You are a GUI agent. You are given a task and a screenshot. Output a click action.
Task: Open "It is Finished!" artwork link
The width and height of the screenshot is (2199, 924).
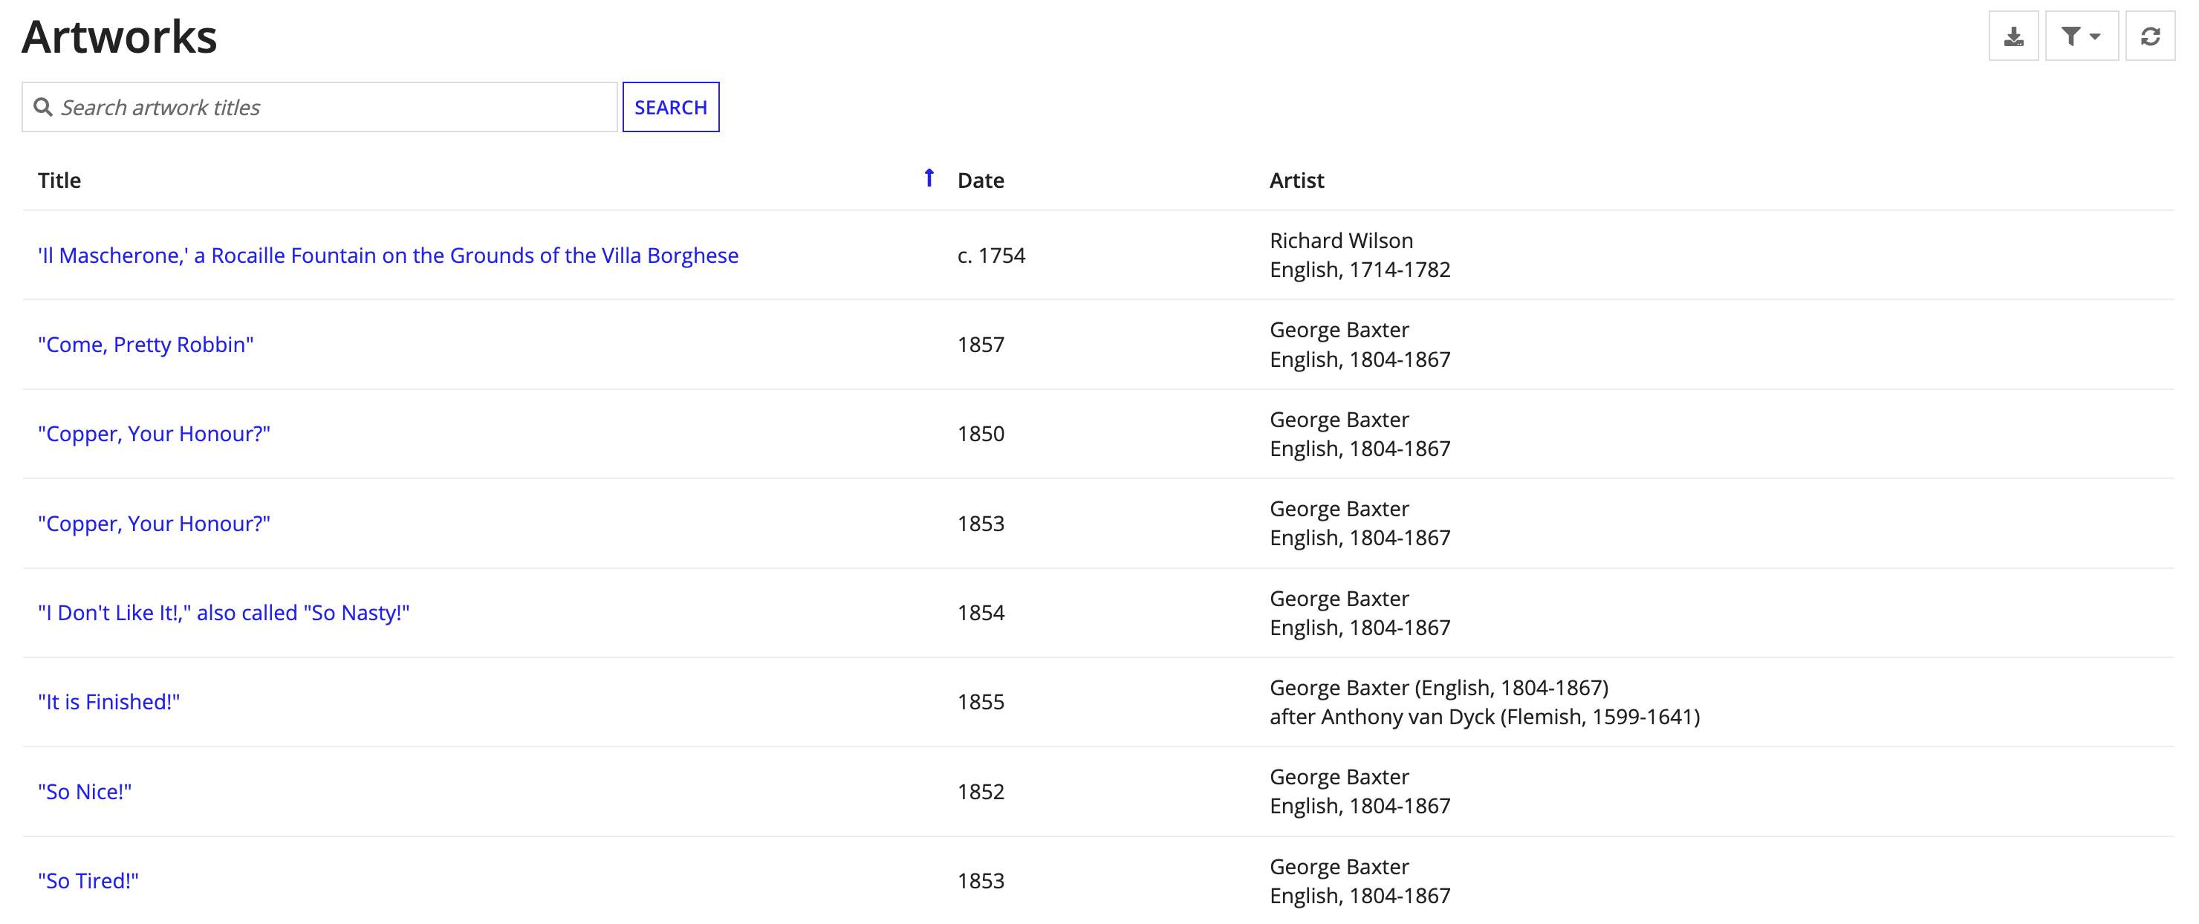coord(108,701)
